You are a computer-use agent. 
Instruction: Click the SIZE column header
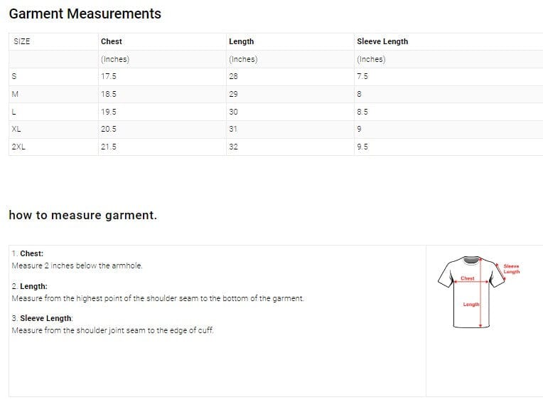point(22,41)
